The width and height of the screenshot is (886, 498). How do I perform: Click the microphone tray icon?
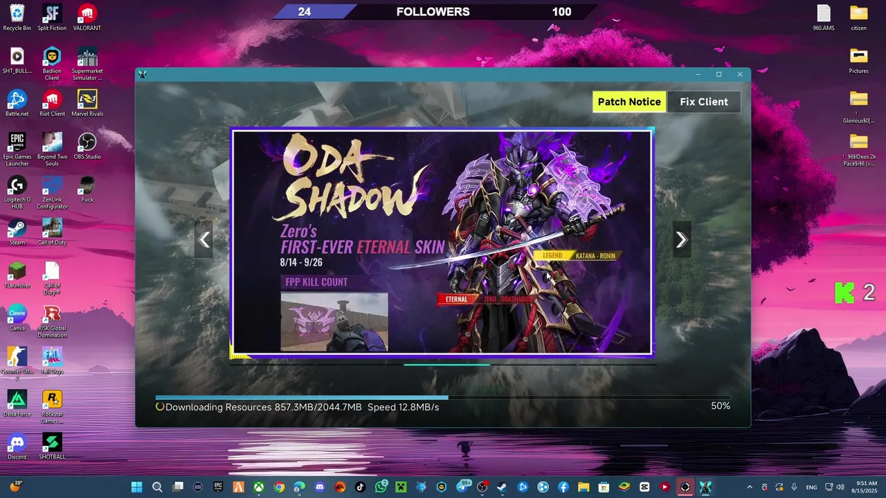coord(794,487)
